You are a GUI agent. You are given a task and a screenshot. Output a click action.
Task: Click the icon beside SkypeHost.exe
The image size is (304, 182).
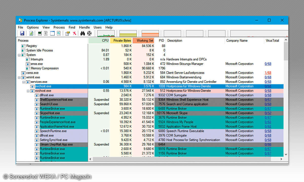point(37,113)
